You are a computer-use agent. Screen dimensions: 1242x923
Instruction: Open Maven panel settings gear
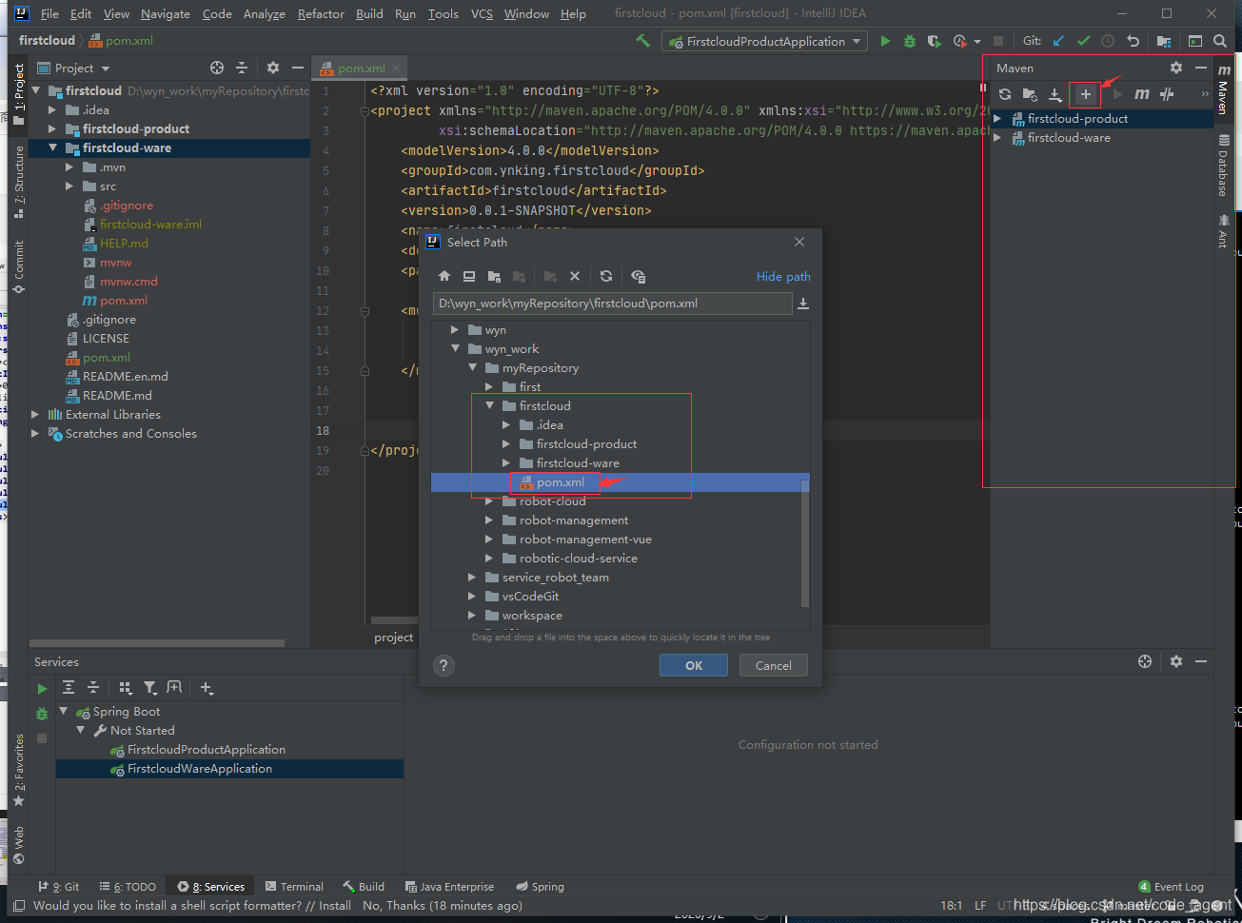click(1176, 68)
